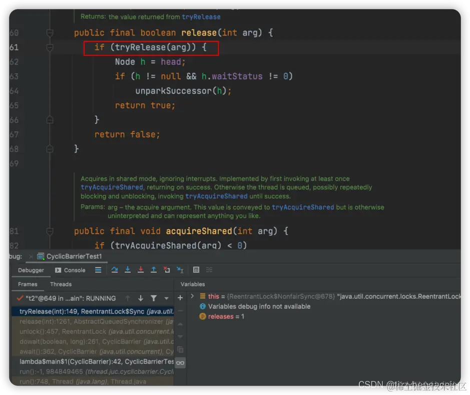This screenshot has width=470, height=395.
Task: Click tryRelease link in Returns doc
Action: click(201, 17)
